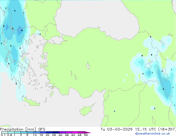176x136 pixels.
Task: Click the 25–30 mm dark navy swatch
Action: coord(56,132)
